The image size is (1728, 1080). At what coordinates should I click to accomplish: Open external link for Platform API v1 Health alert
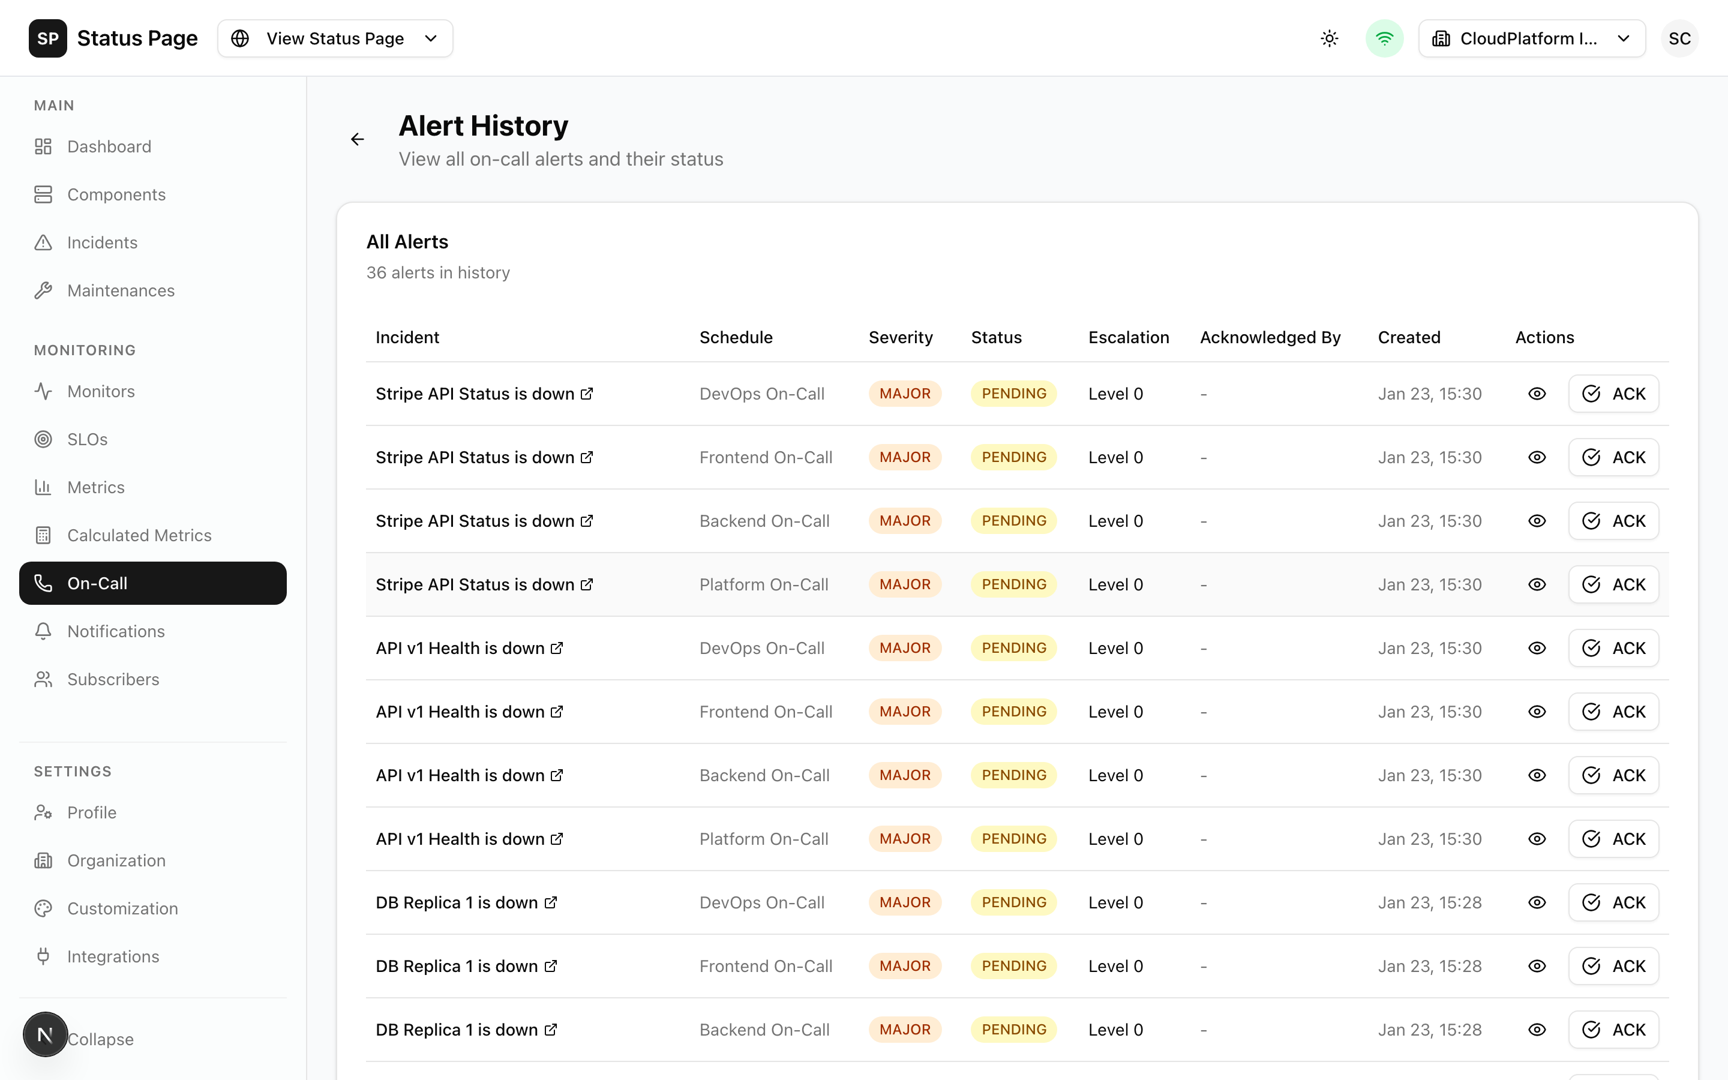point(557,839)
